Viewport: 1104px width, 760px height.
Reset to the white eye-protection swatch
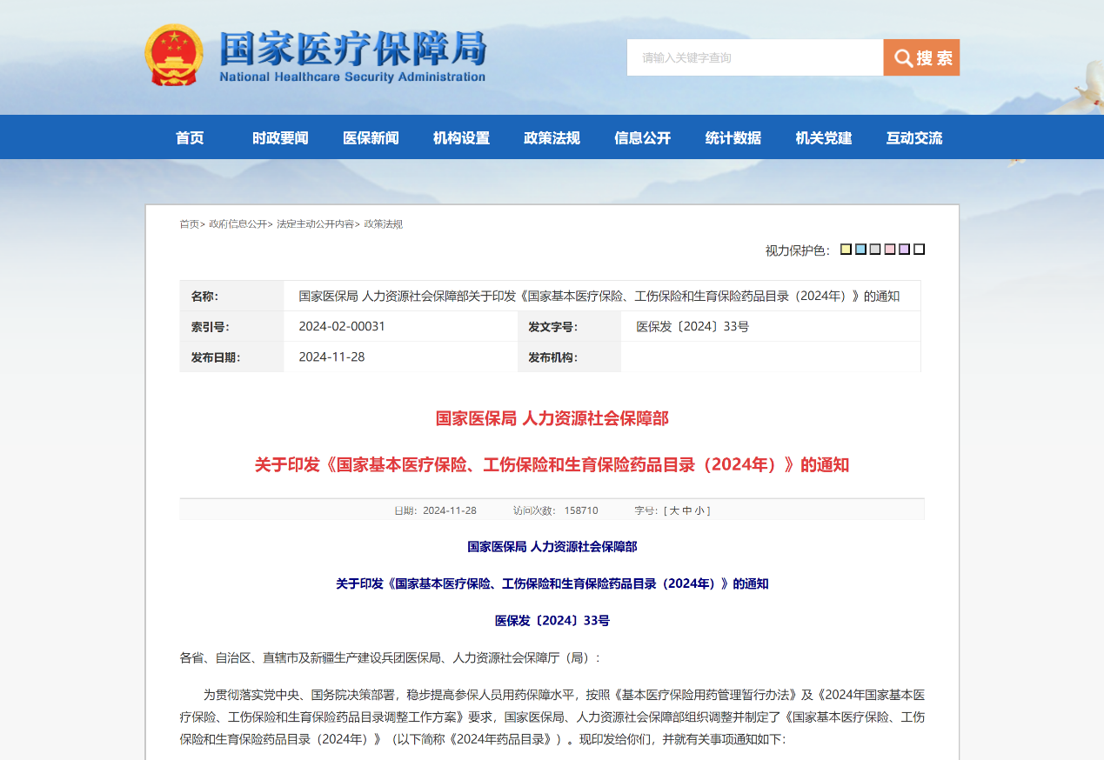(x=920, y=250)
